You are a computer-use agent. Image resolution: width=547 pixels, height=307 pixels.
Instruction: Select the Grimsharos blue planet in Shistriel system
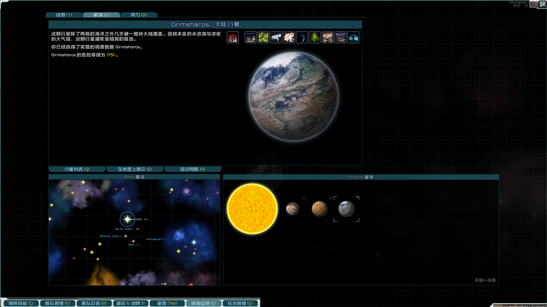(x=346, y=209)
